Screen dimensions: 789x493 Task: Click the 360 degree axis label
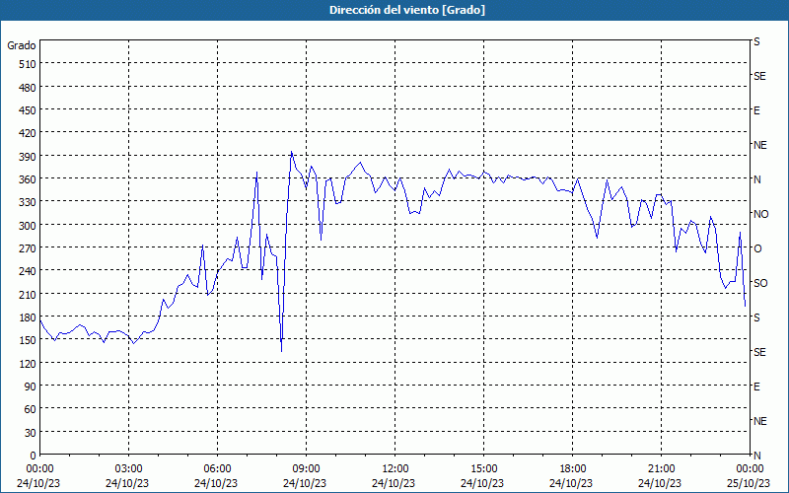29,179
